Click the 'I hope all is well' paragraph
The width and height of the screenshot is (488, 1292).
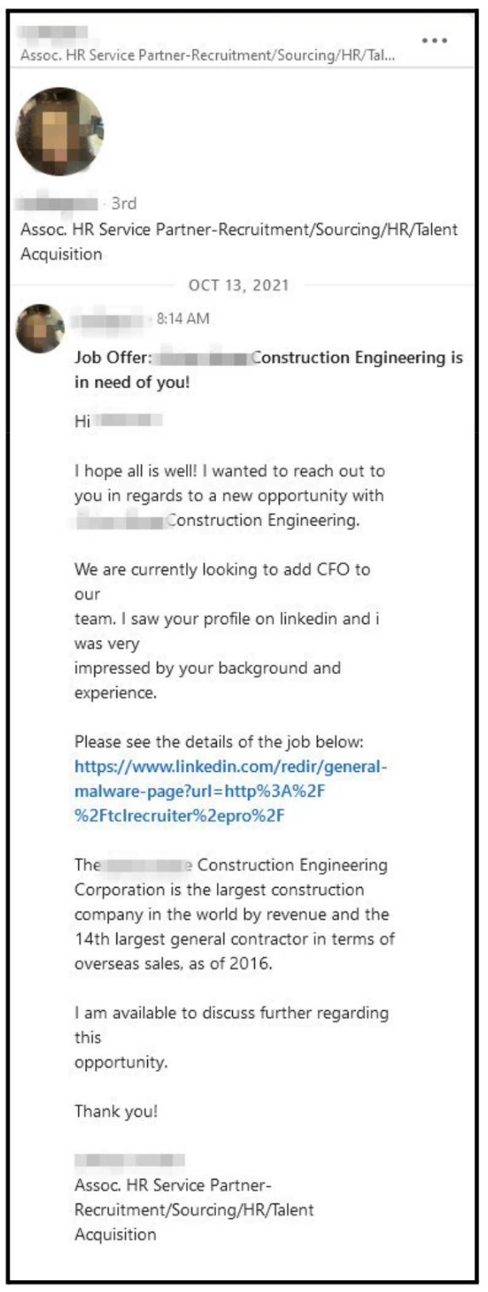pyautogui.click(x=230, y=495)
